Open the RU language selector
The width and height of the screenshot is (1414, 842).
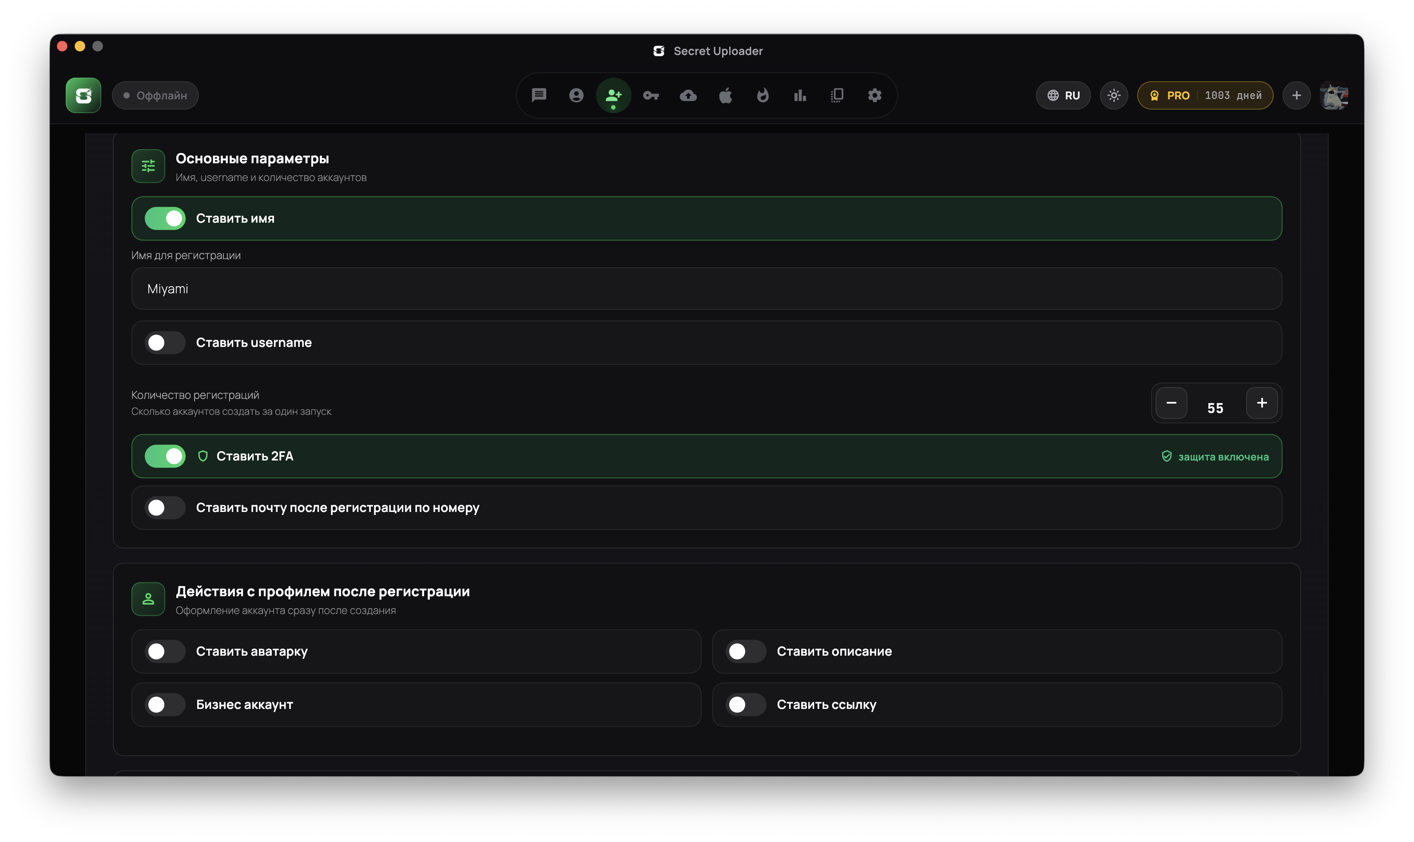tap(1063, 95)
